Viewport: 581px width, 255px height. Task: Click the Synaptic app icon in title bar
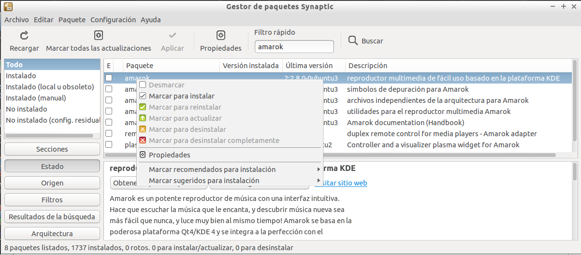[8, 7]
